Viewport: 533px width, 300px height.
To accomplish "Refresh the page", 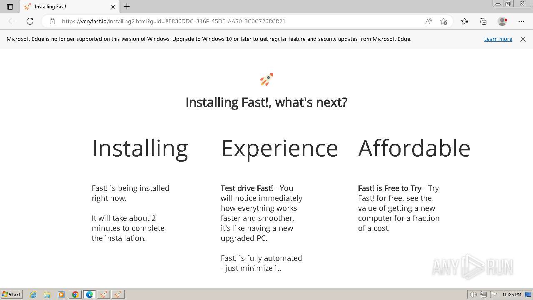I will pyautogui.click(x=30, y=21).
